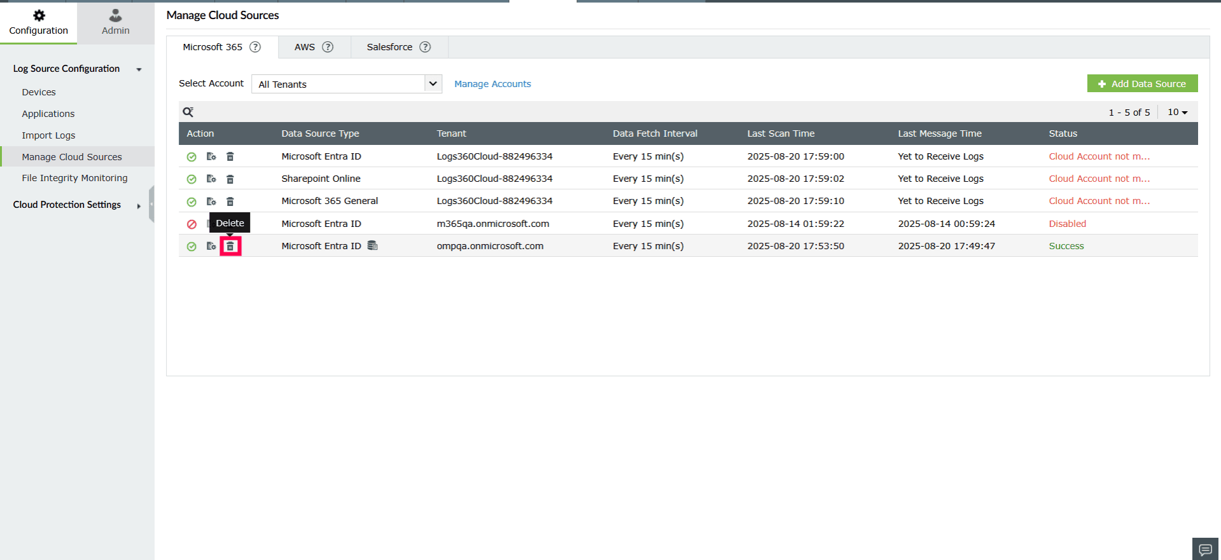The height and width of the screenshot is (560, 1221).
Task: Disable the Logs360Cloud Microsoft Entra ID source
Action: tap(192, 157)
